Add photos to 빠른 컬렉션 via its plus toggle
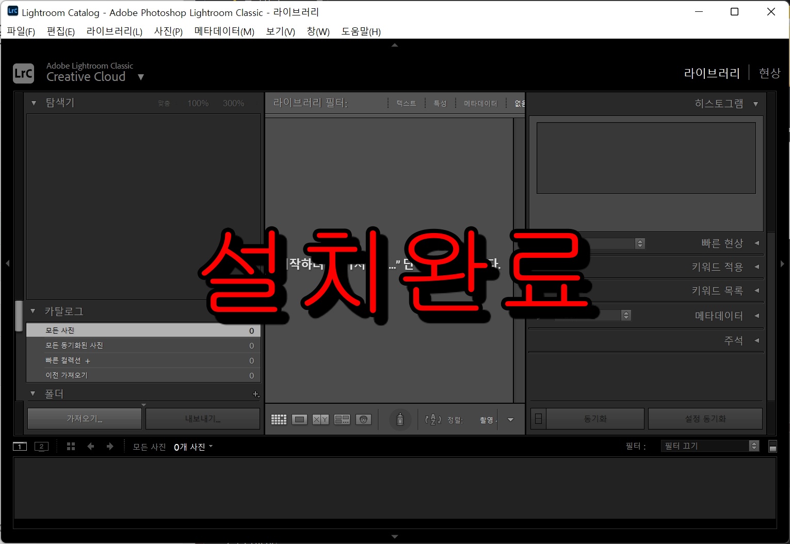The width and height of the screenshot is (790, 544). tap(87, 360)
